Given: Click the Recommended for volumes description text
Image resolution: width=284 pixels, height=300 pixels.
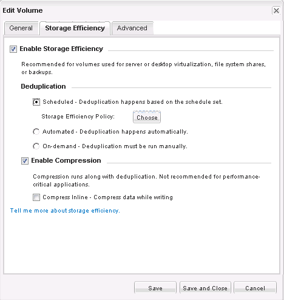Looking at the screenshot, I should coord(143,68).
